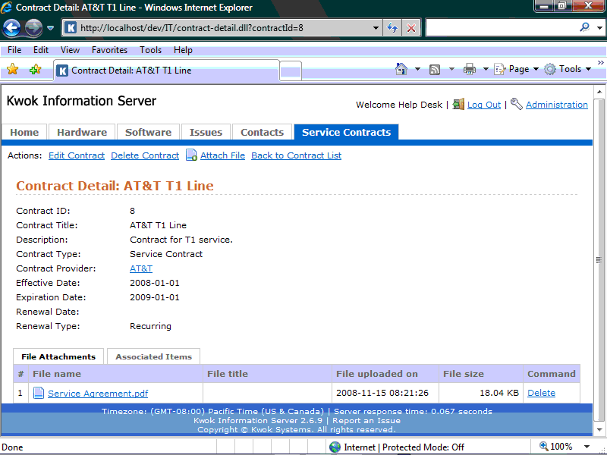Expand the Home icon dropdown arrow
Screen dimensions: 607x455
tap(417, 69)
